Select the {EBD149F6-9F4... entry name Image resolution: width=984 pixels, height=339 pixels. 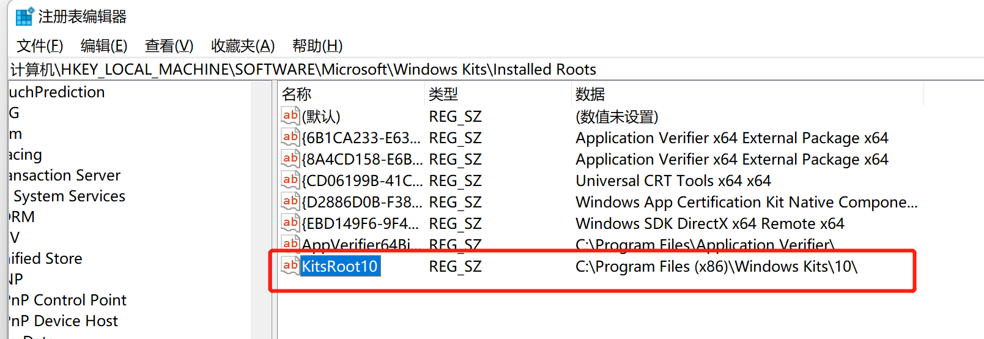361,223
